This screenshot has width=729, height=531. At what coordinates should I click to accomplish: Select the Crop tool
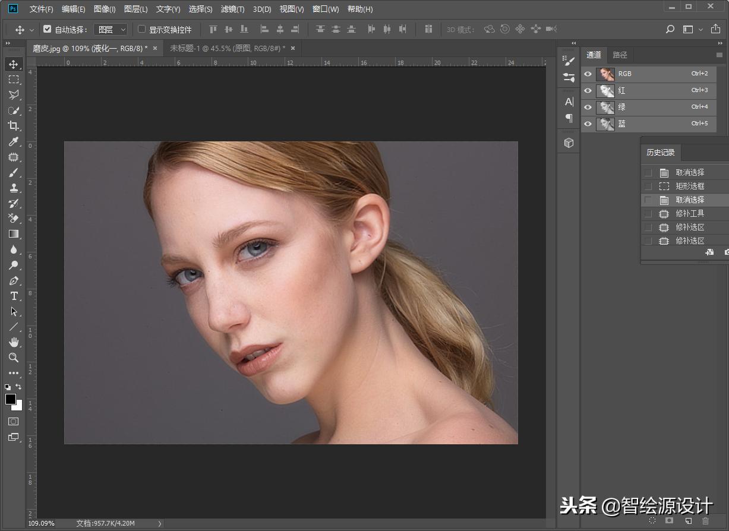point(13,126)
